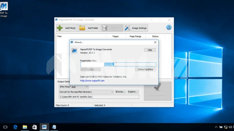Click the volume speaker tray icon
Screen dimensions: 234x131
230,127
